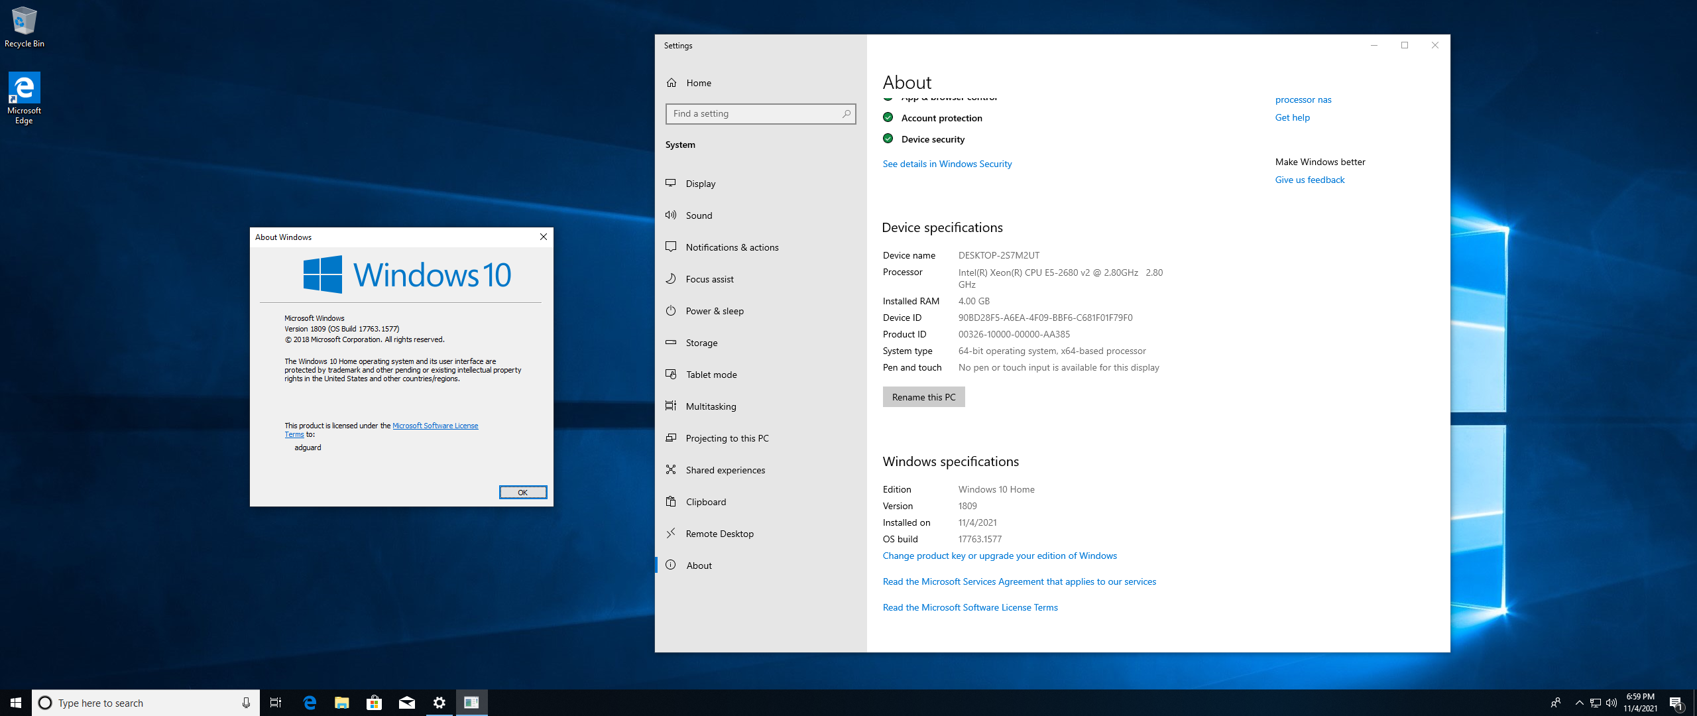Click the Tablet mode icon
Image resolution: width=1697 pixels, height=716 pixels.
[671, 374]
